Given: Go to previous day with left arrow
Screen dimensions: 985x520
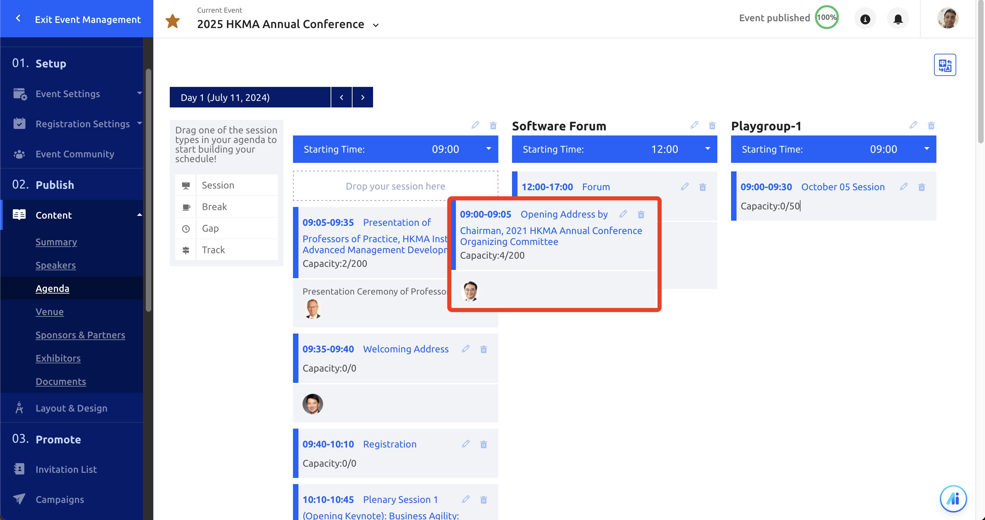Looking at the screenshot, I should point(342,97).
